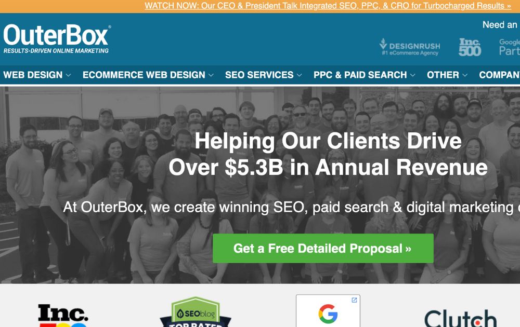Click the Clutch logo
Image resolution: width=520 pixels, height=327 pixels.
pyautogui.click(x=460, y=318)
